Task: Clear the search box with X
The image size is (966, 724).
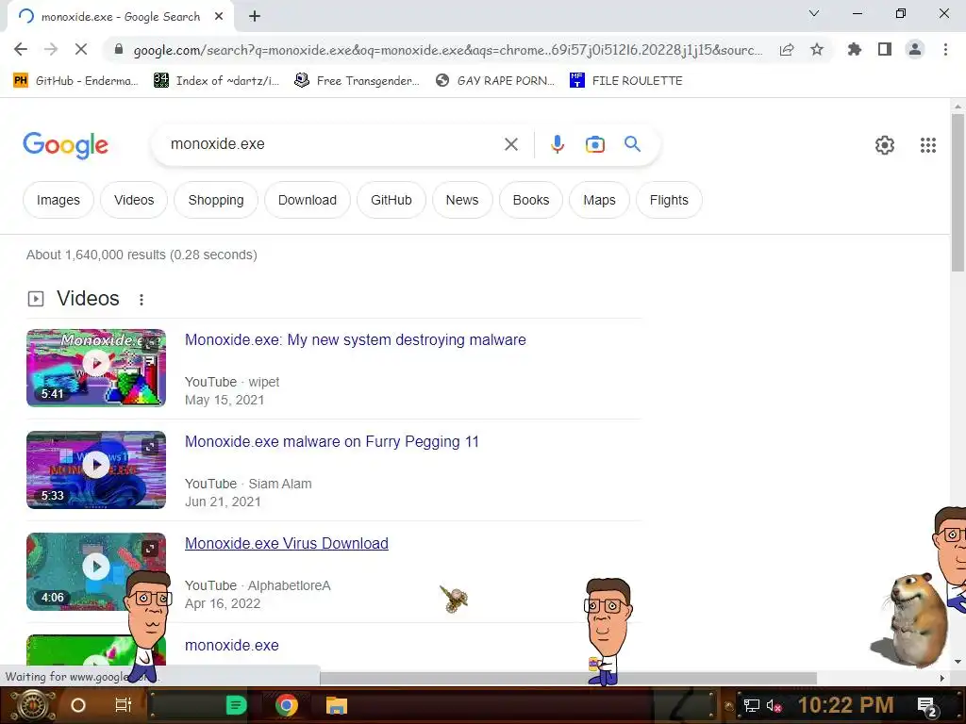Action: (x=510, y=144)
